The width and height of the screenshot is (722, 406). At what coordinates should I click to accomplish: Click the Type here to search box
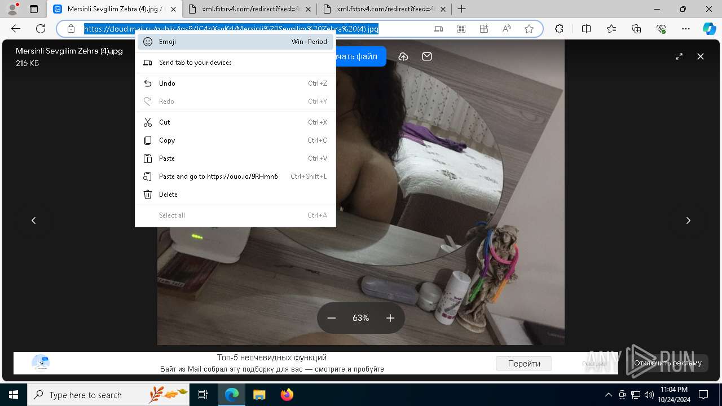tap(108, 395)
